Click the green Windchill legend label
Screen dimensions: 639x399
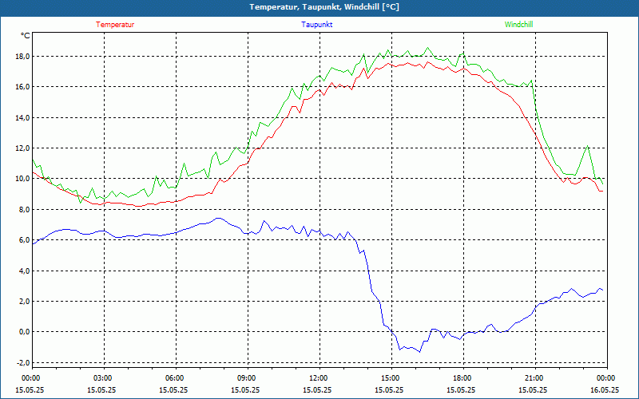click(518, 25)
